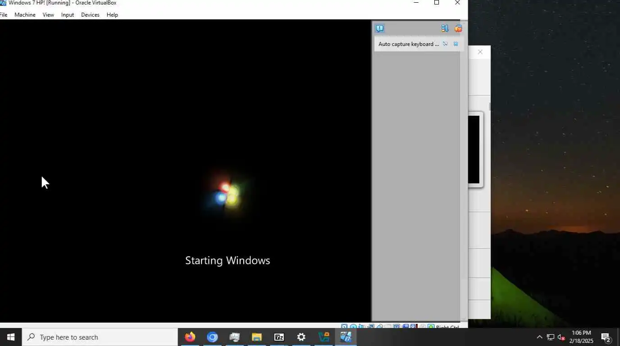
Task: Close the dialog behind the VirtualBox window
Action: 480,52
